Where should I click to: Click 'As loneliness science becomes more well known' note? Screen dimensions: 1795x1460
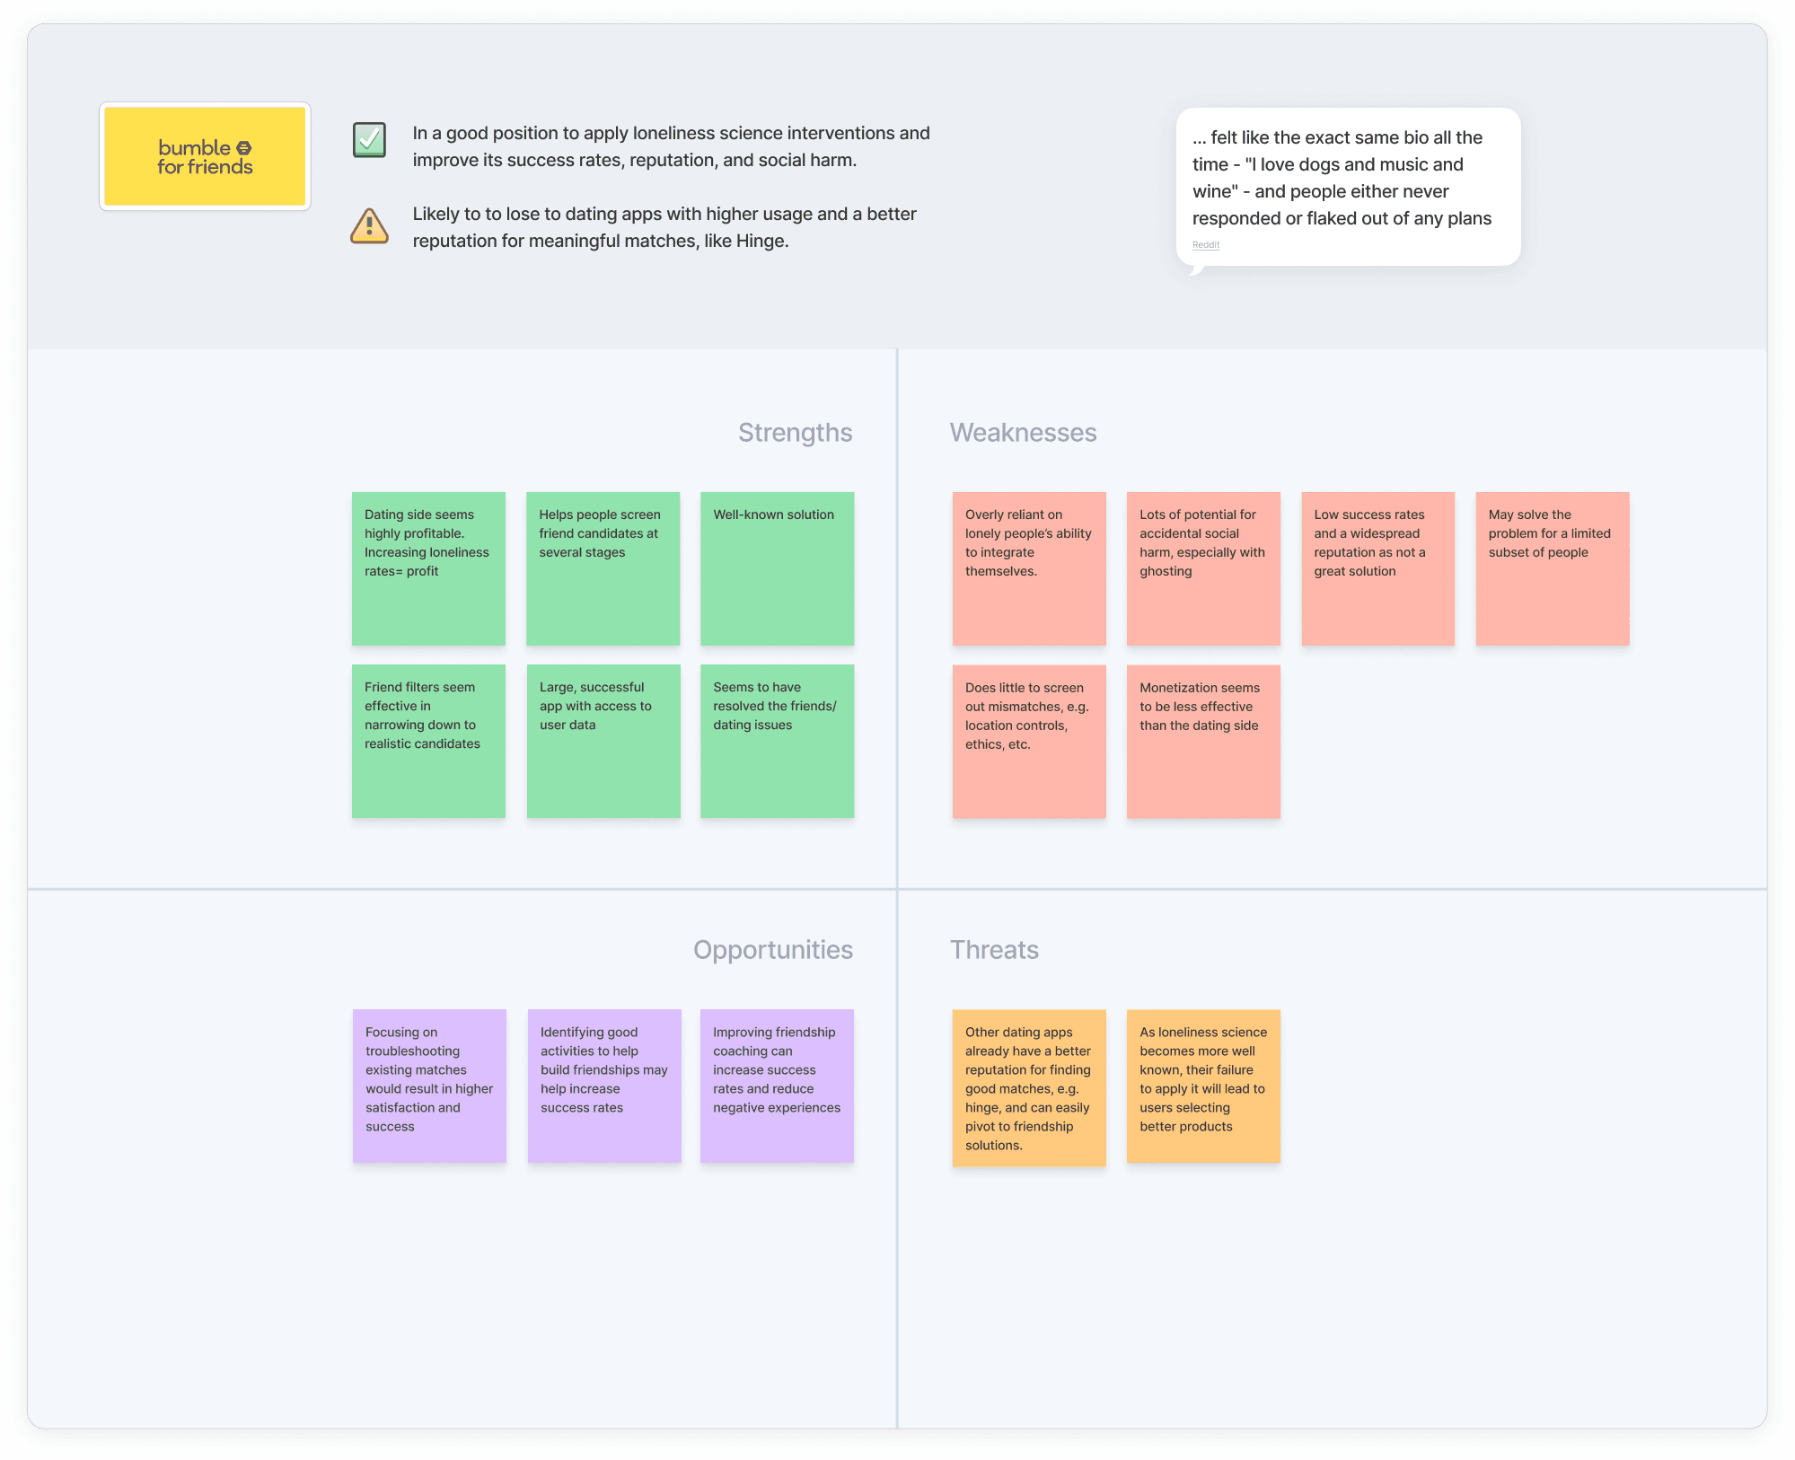pos(1203,1086)
